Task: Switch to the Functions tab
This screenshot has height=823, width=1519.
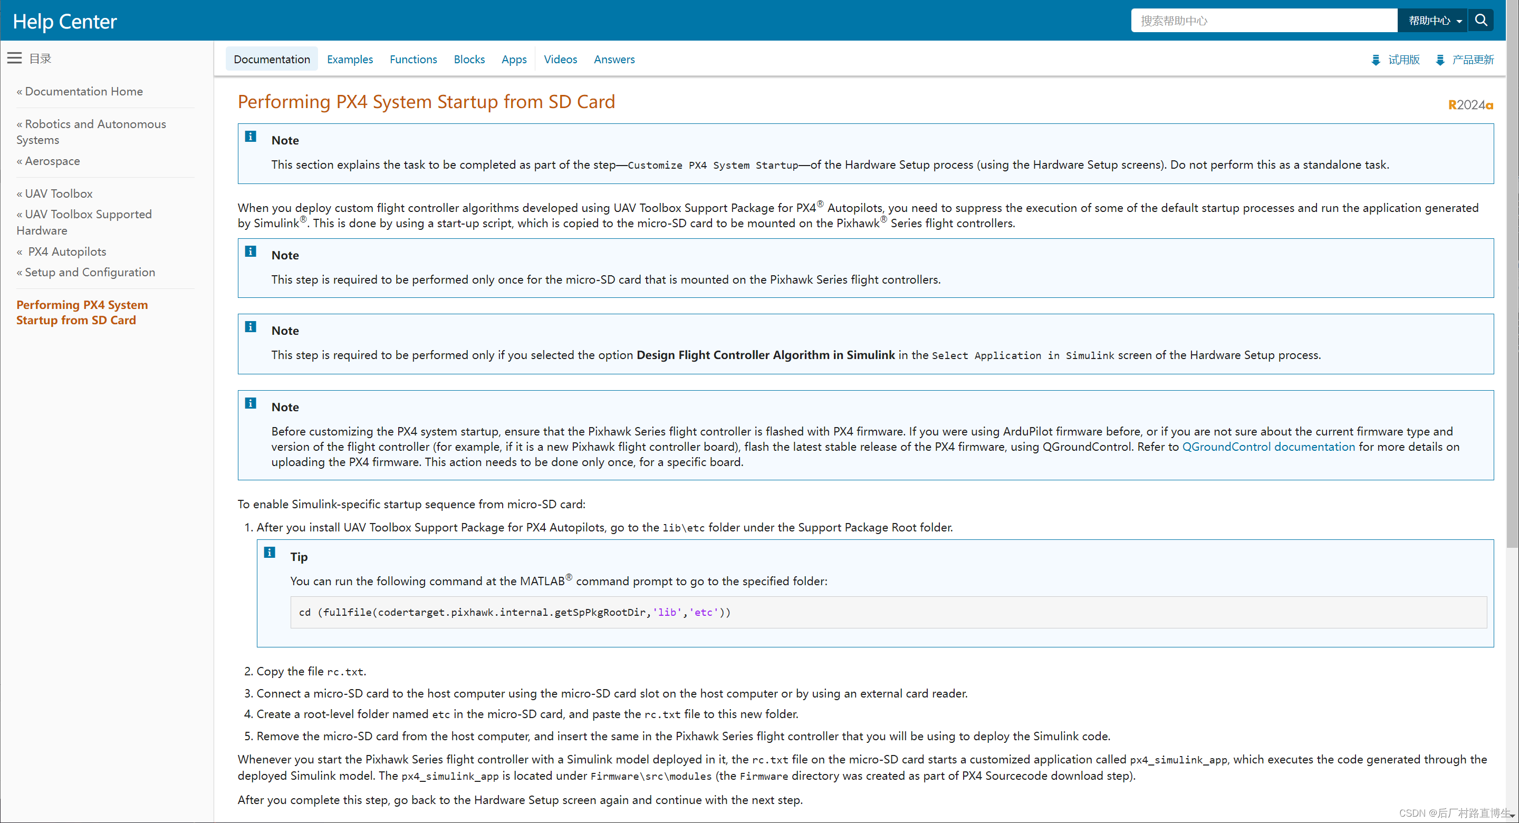Action: 413,59
